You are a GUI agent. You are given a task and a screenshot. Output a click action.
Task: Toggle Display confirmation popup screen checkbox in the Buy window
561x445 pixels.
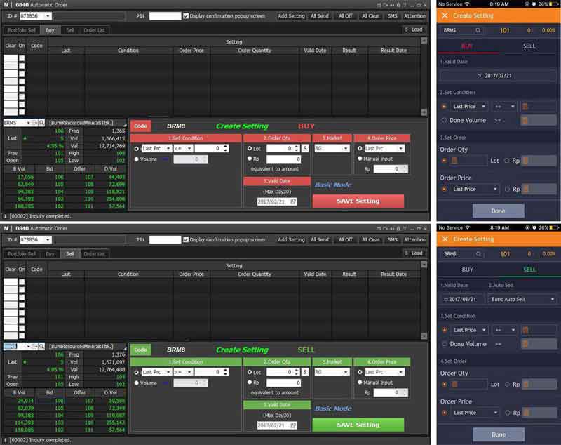pyautogui.click(x=186, y=15)
